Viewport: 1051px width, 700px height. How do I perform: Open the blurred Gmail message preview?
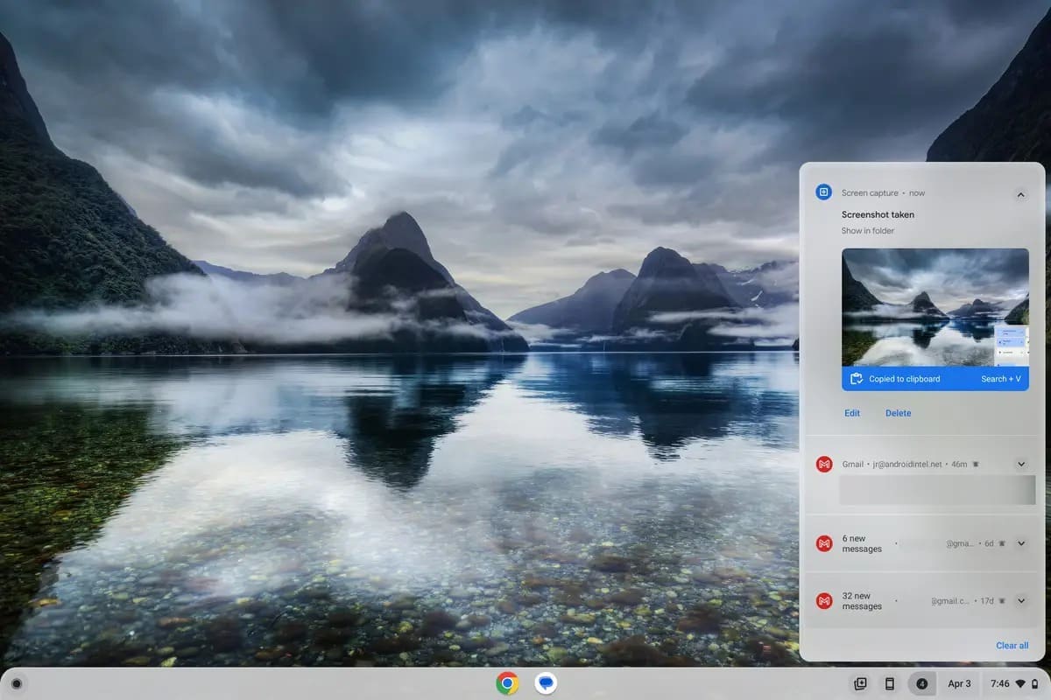[x=937, y=490]
